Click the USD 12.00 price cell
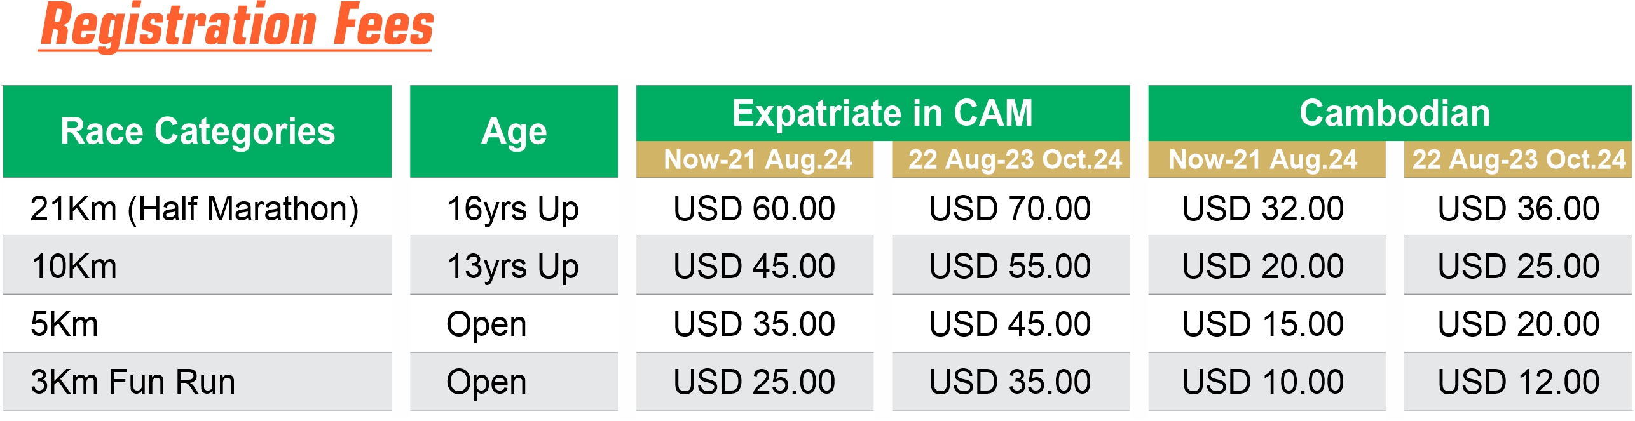The width and height of the screenshot is (1635, 421). coord(1518,382)
